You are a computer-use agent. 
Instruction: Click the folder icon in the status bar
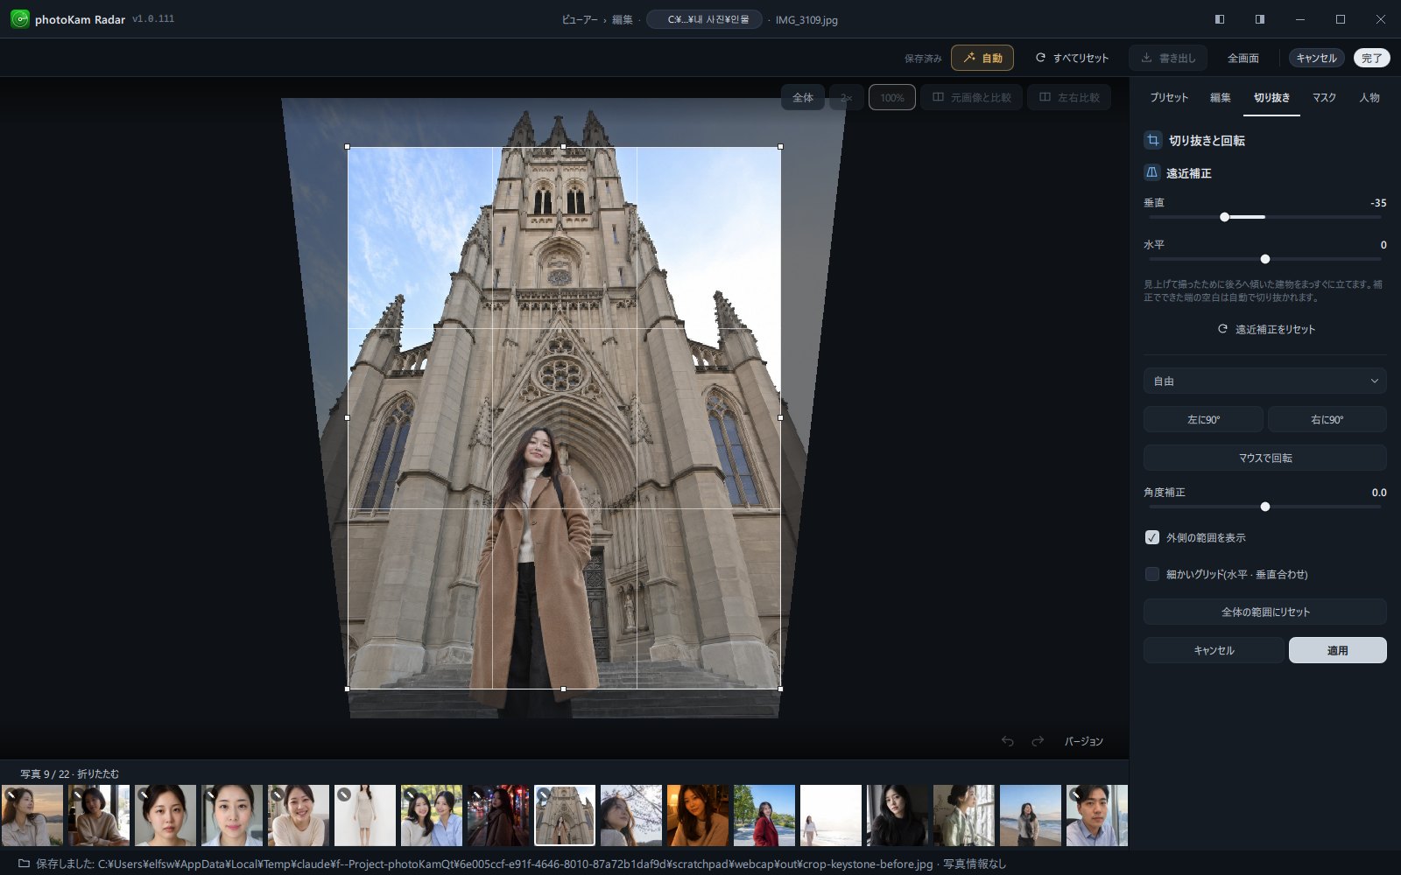coord(24,864)
